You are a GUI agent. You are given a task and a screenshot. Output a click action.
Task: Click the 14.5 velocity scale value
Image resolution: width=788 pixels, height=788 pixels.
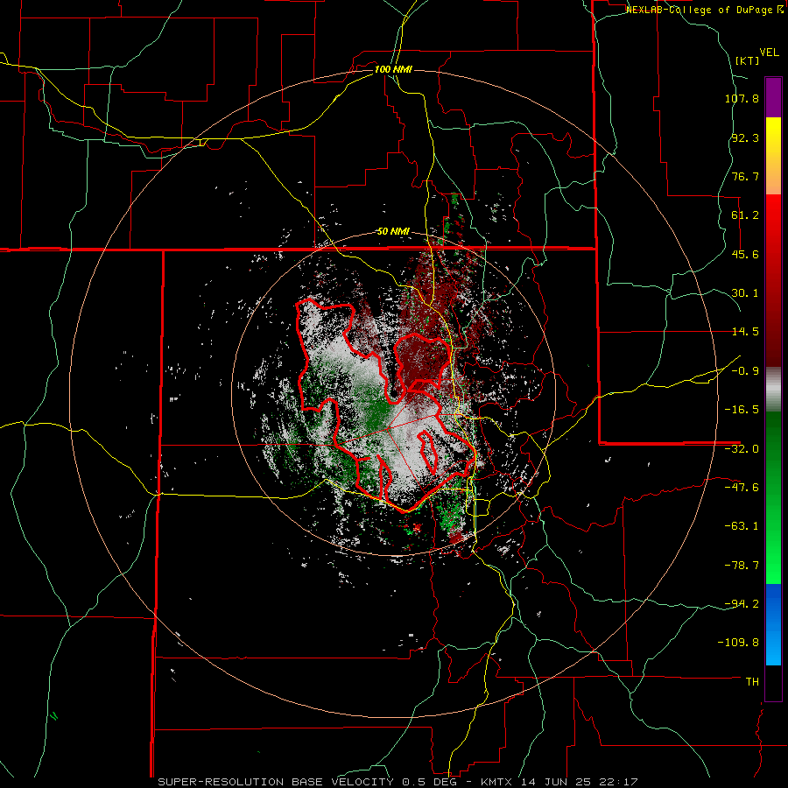pos(745,332)
